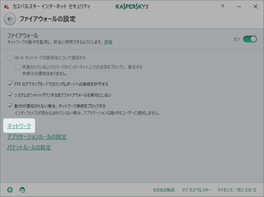Open the ネットワーク link
The image size is (264, 197).
[19, 126]
